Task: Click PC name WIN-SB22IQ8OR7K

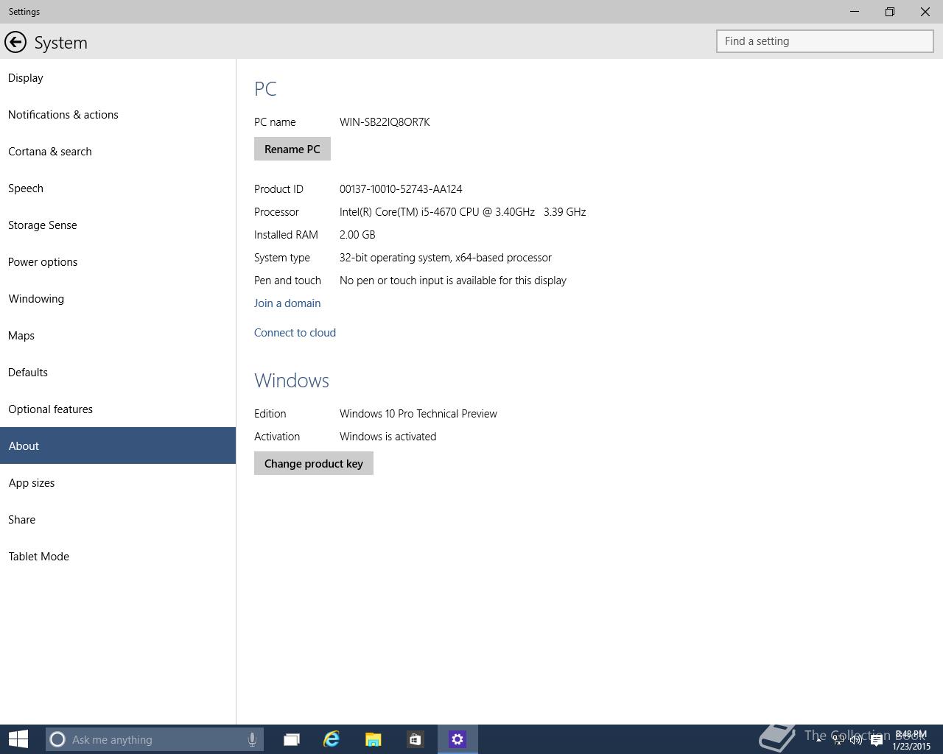Action: [x=385, y=121]
